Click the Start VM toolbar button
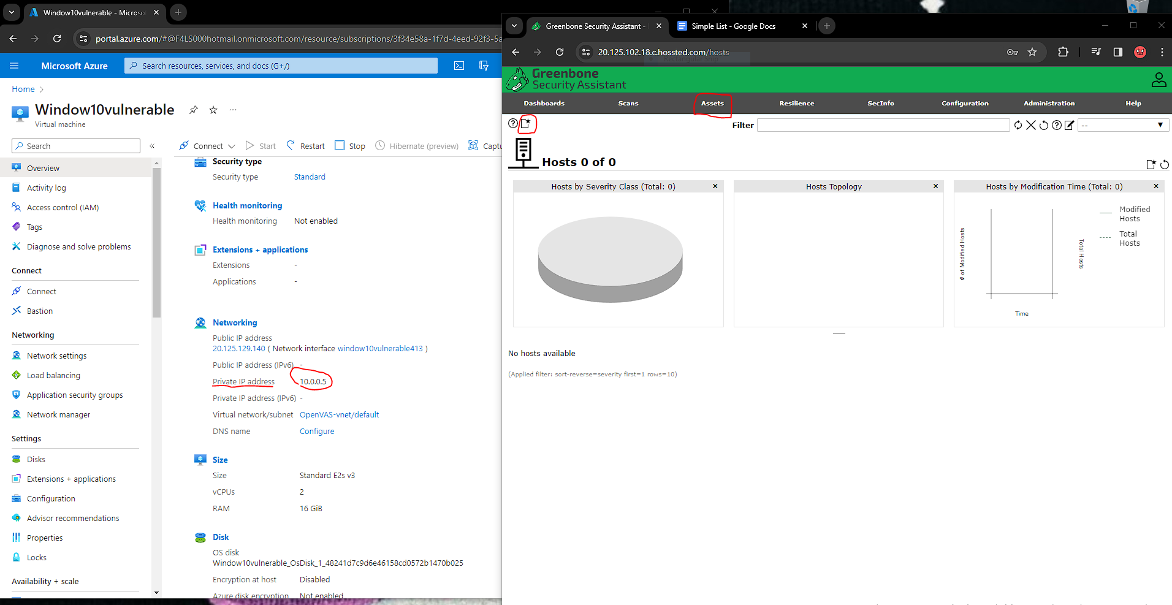The height and width of the screenshot is (605, 1172). point(261,146)
